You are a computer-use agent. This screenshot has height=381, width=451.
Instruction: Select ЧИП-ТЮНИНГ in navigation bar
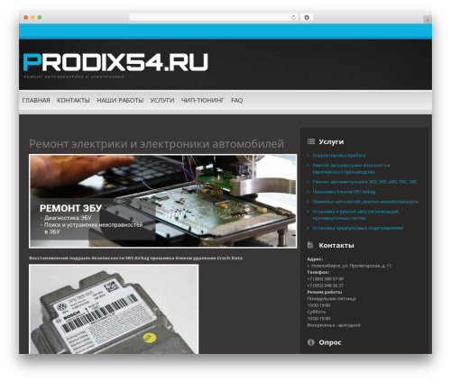[202, 101]
